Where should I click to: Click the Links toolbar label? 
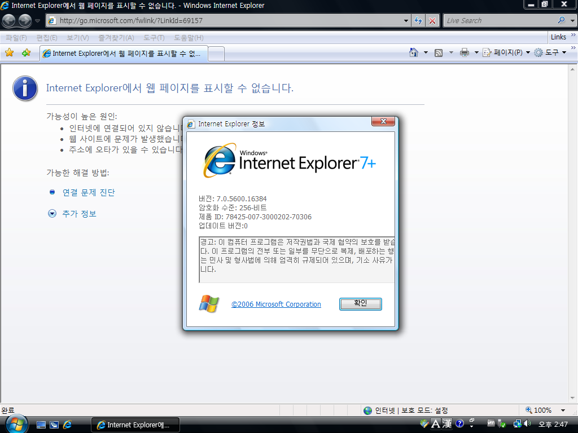[558, 37]
